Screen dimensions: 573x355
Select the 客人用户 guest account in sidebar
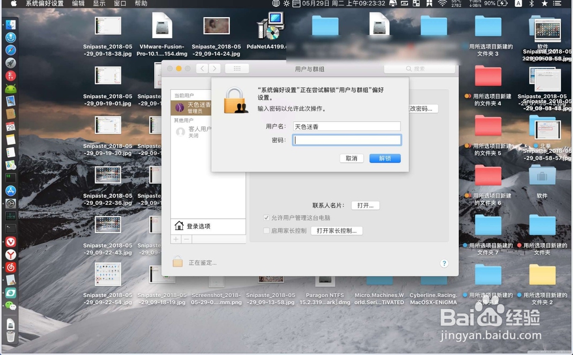coord(191,132)
